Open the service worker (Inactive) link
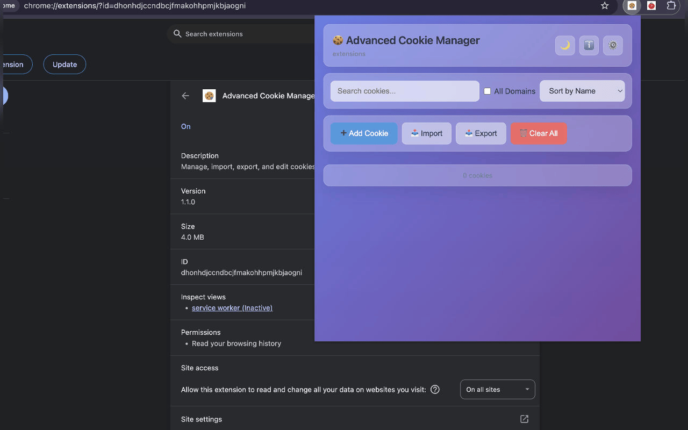 [x=232, y=308]
